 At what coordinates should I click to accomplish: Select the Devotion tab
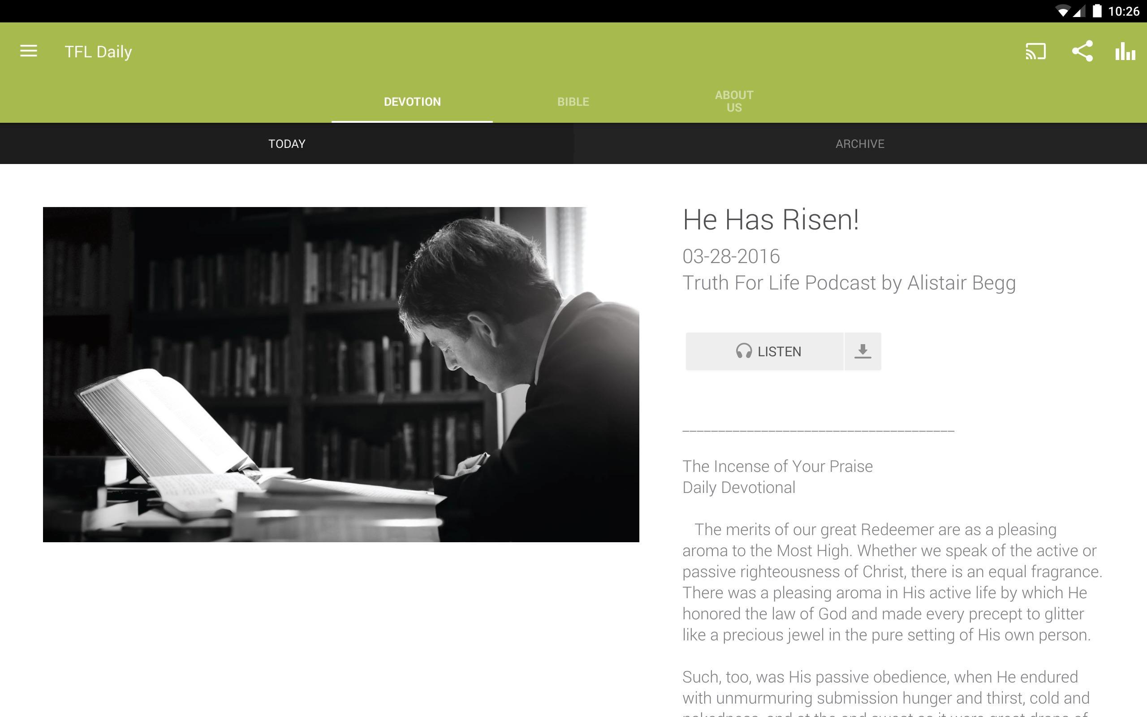coord(412,101)
